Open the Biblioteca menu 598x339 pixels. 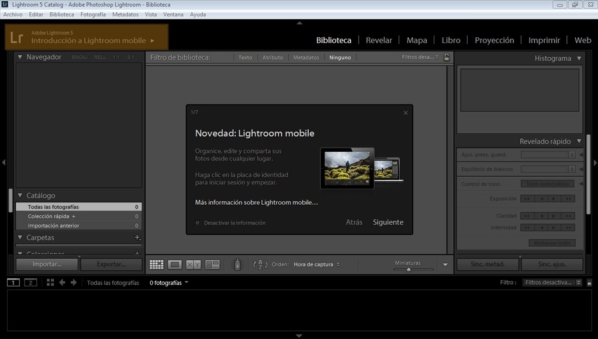62,15
